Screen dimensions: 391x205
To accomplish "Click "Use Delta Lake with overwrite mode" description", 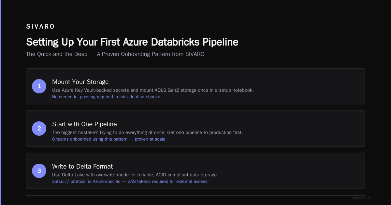I will (135, 175).
